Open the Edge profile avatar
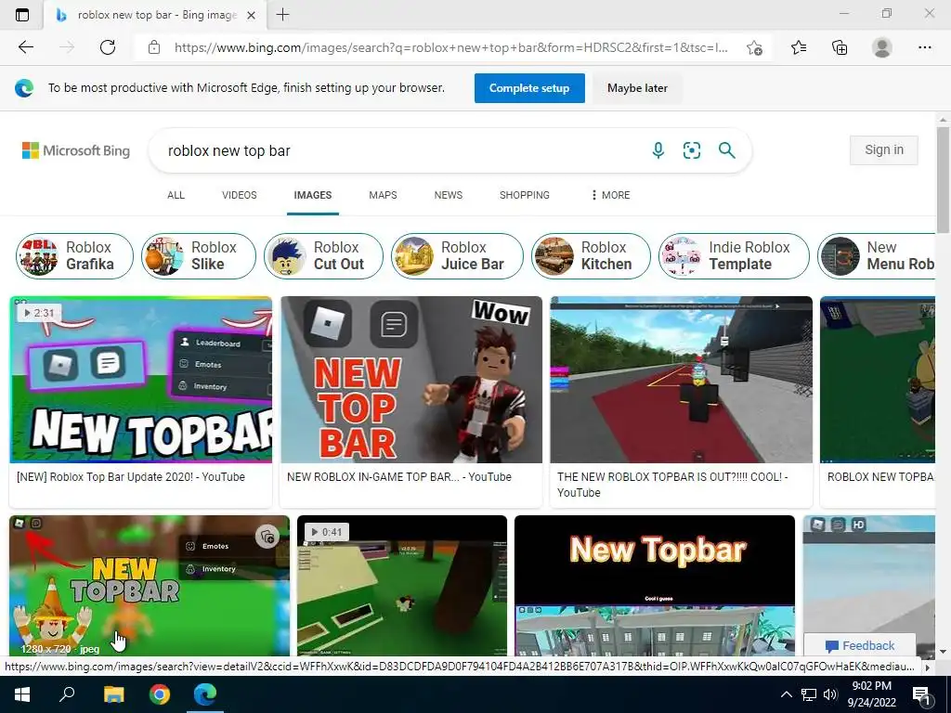The width and height of the screenshot is (951, 713). click(881, 47)
